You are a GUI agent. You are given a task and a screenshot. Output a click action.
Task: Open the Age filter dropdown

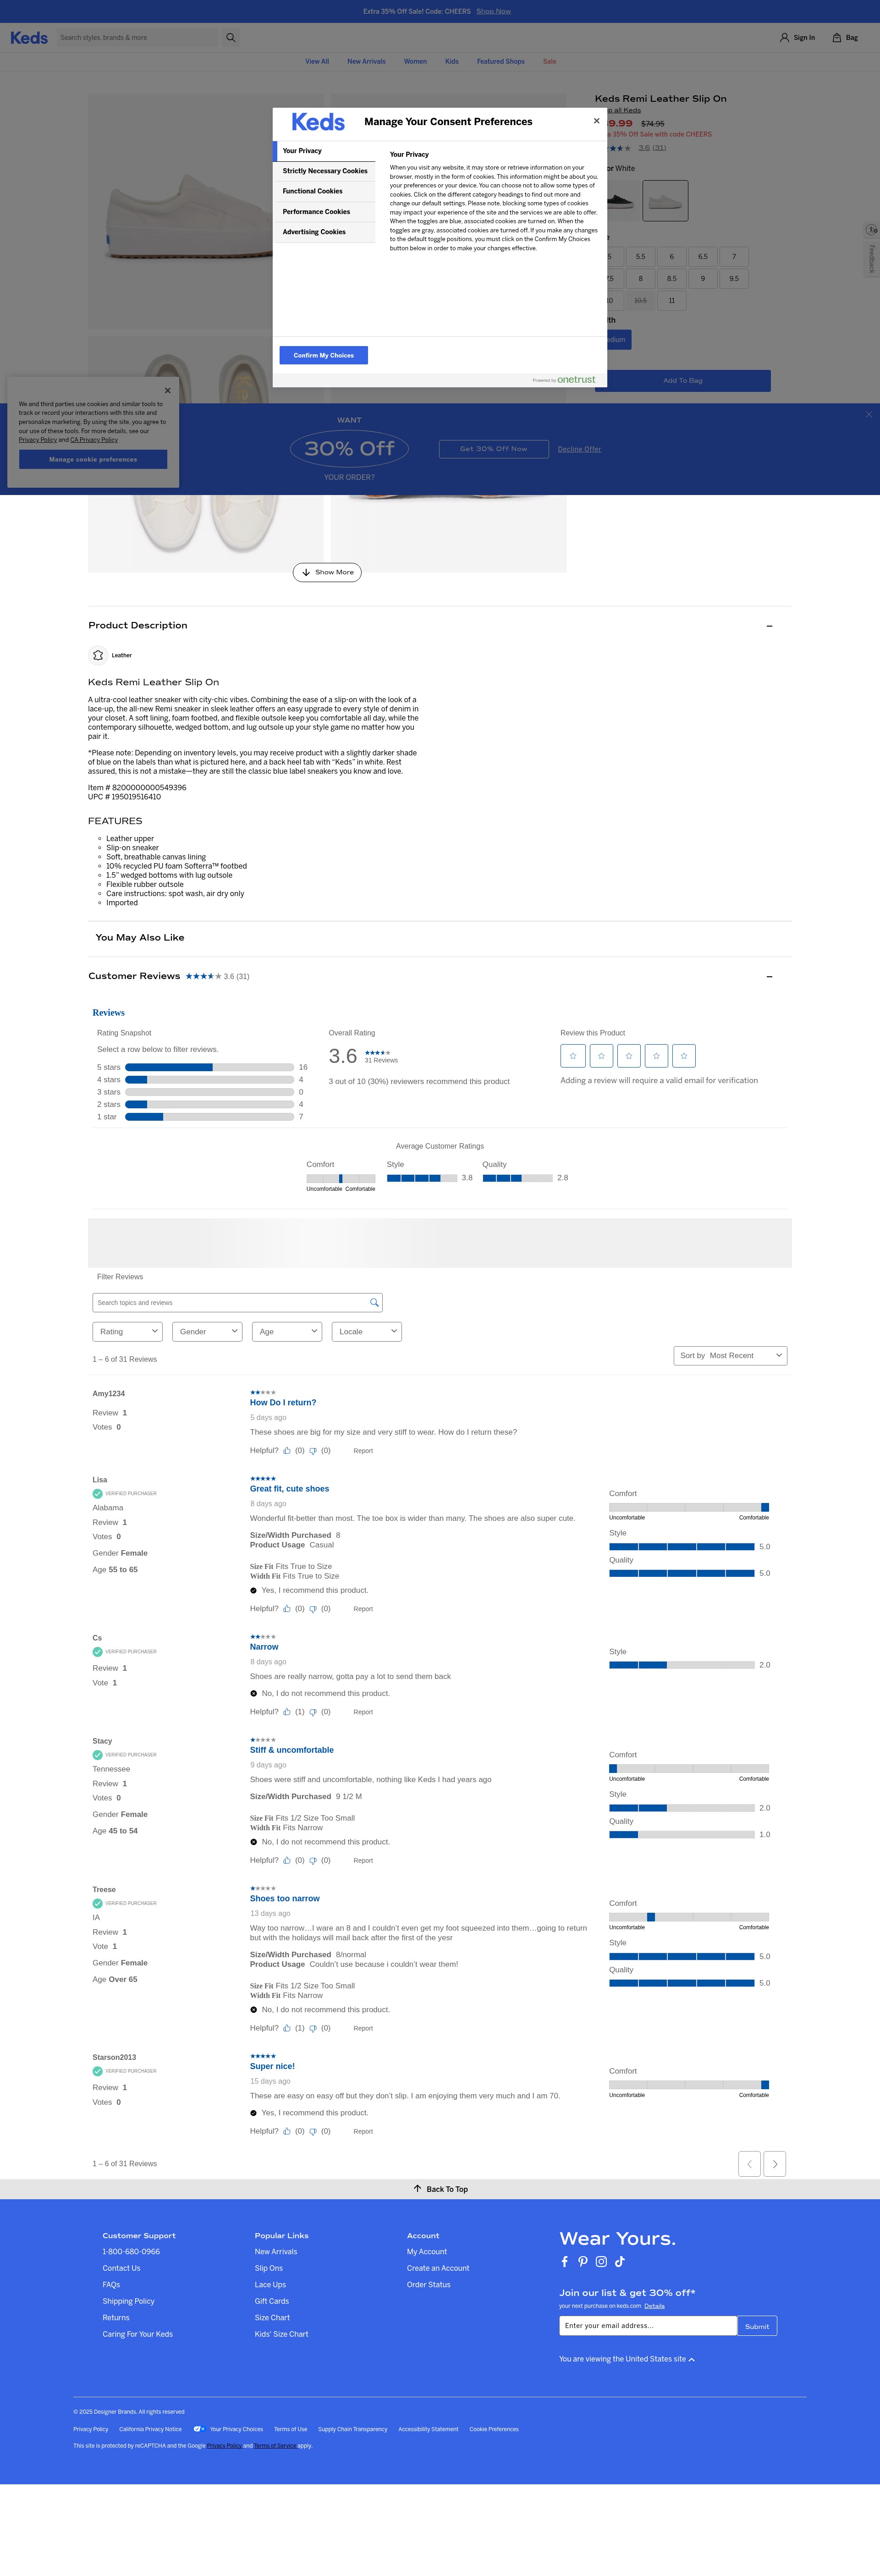pos(287,1332)
